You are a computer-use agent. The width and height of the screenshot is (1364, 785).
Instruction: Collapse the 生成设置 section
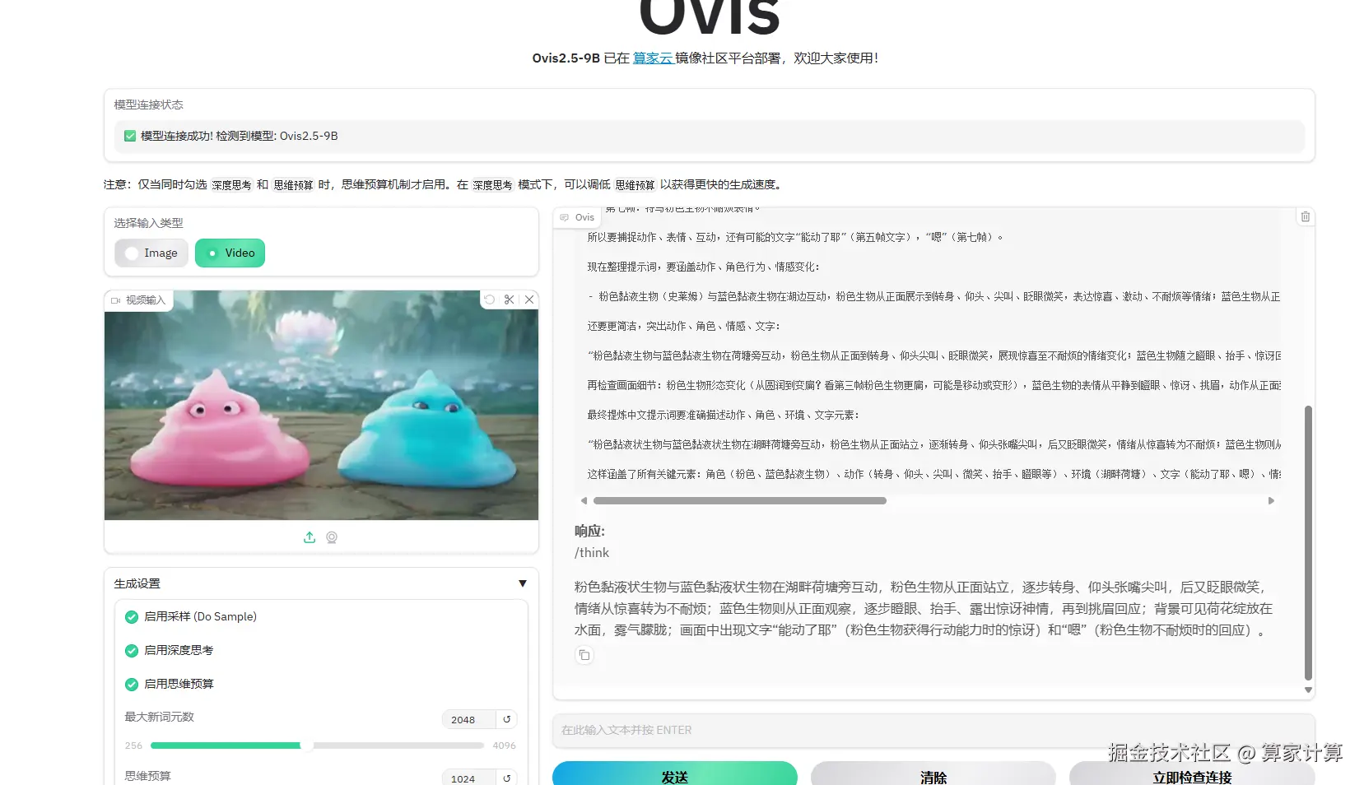click(523, 583)
